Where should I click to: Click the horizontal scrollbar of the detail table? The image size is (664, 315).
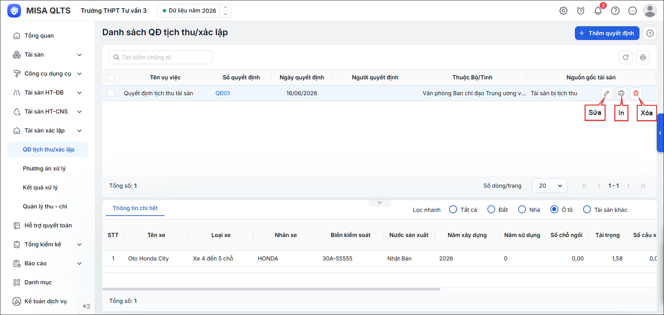(271, 289)
